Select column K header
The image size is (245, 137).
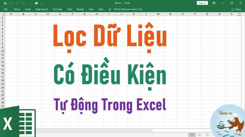(134, 14)
